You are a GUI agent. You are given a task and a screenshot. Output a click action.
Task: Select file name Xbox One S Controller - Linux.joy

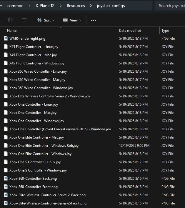coord(35,162)
